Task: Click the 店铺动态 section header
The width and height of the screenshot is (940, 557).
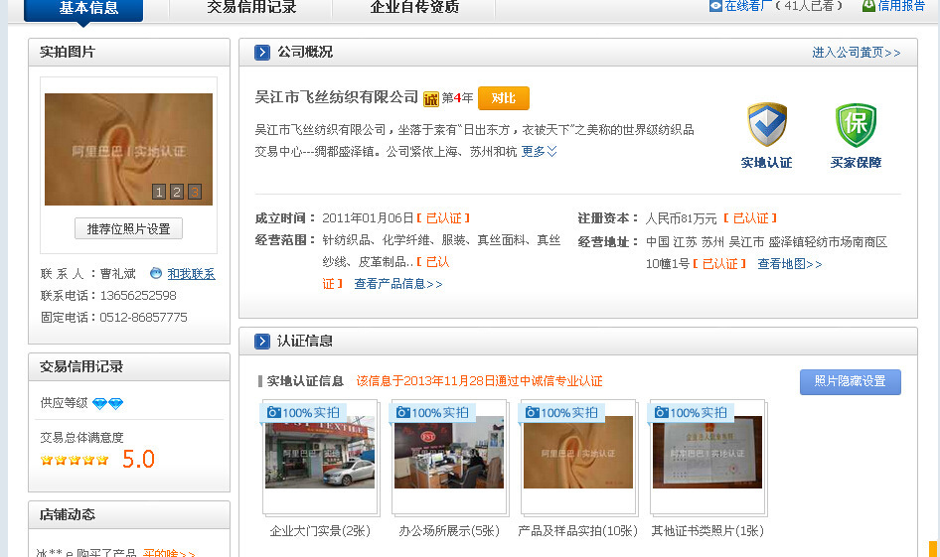Action: [129, 514]
